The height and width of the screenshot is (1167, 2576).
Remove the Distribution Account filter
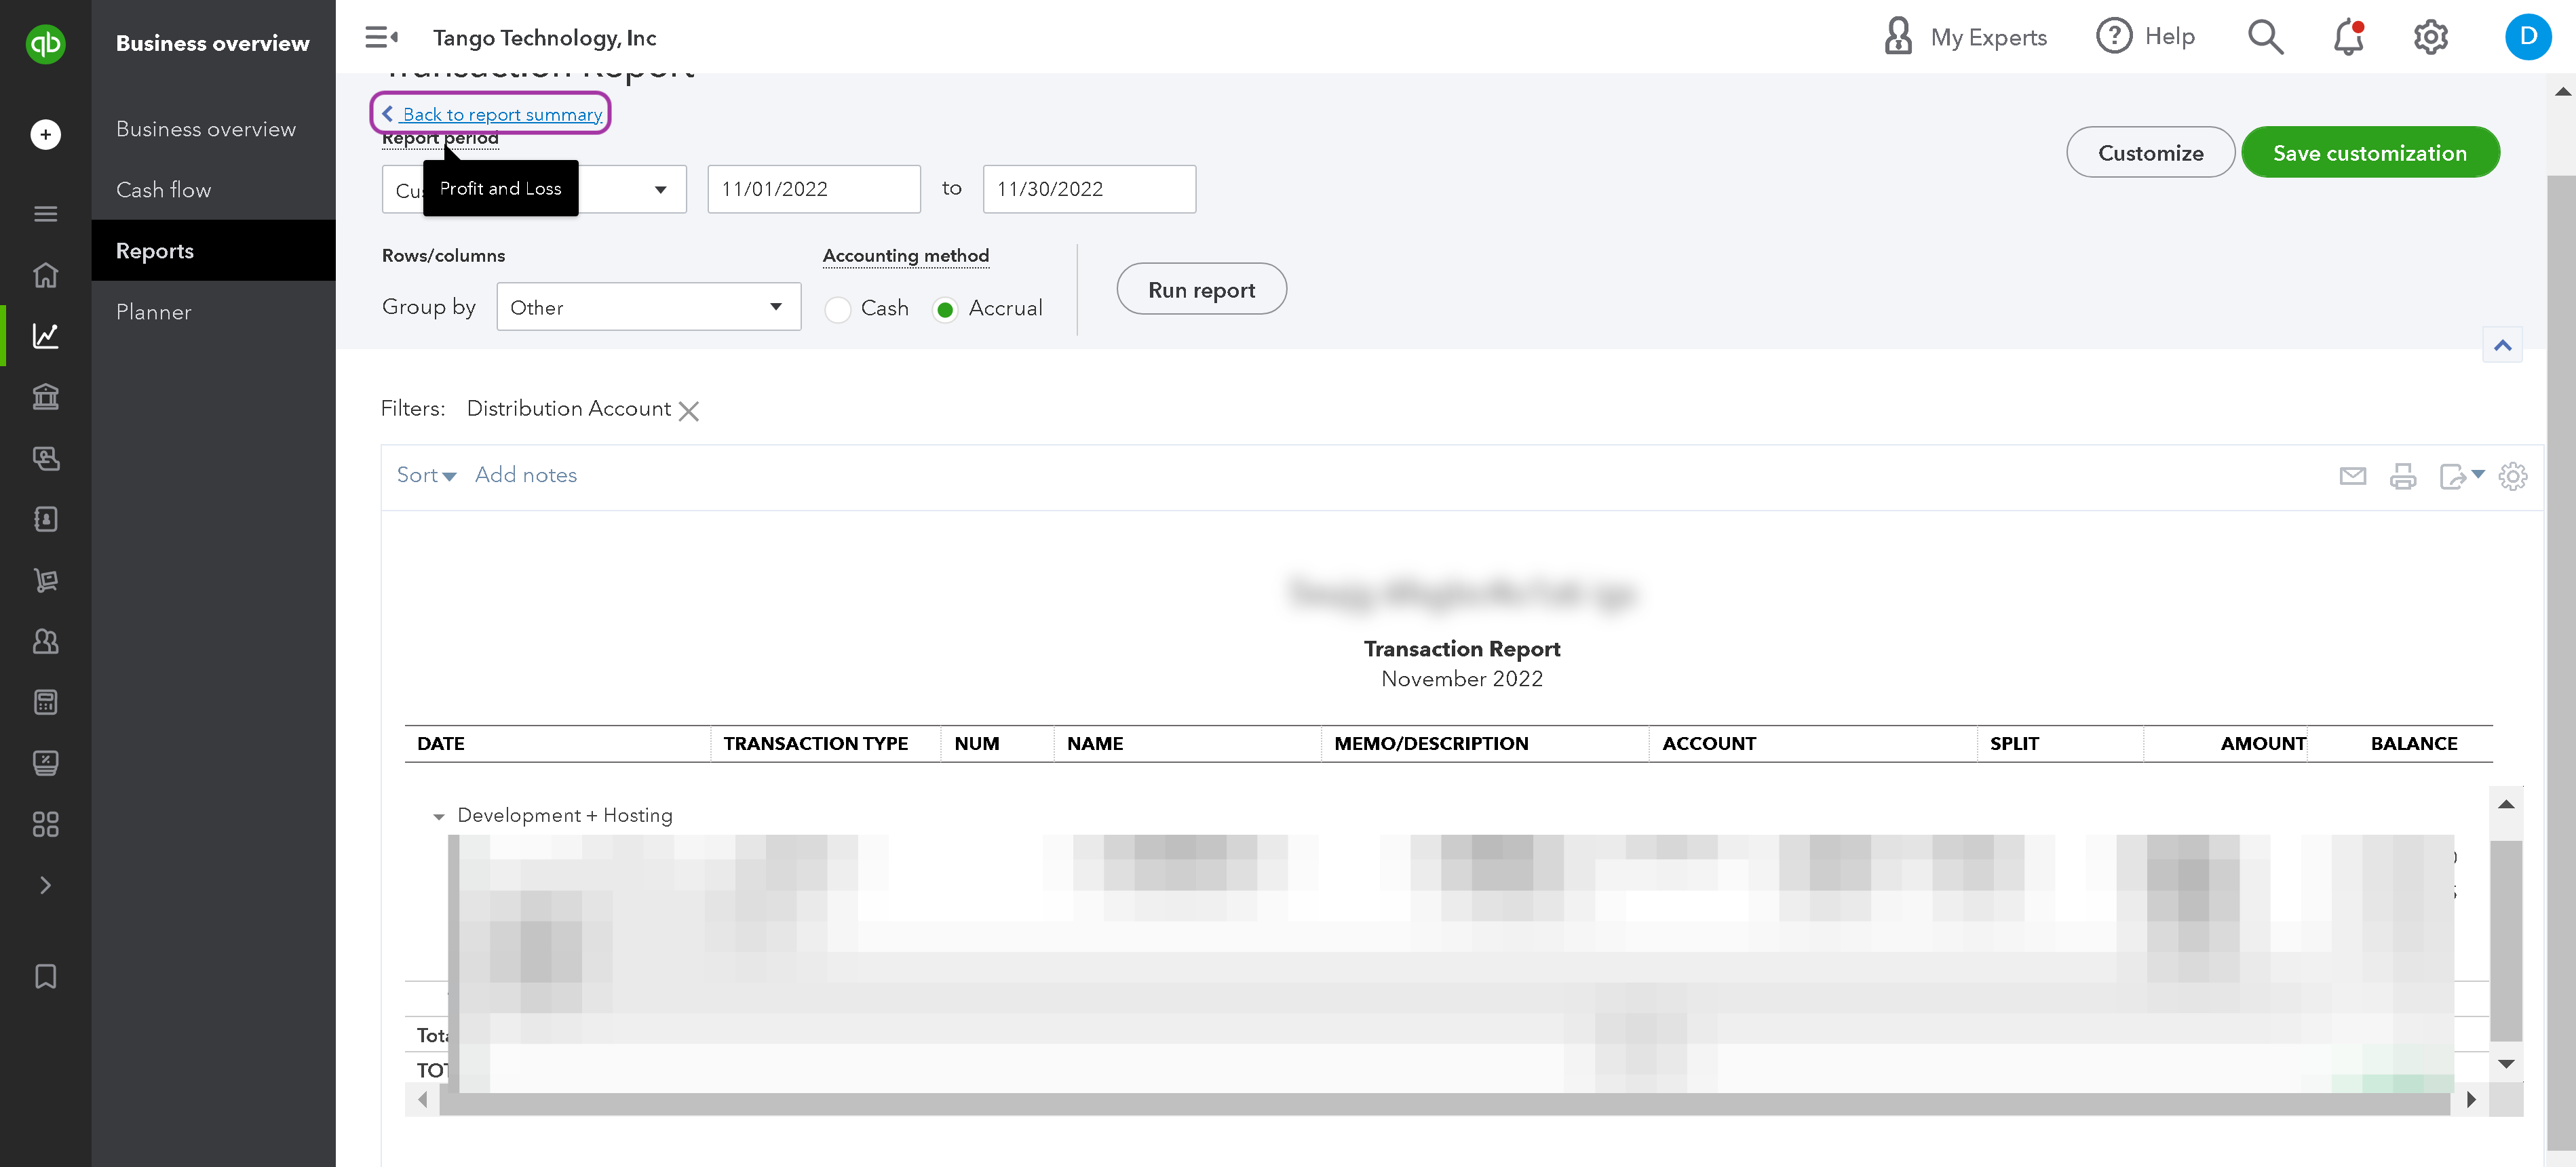coord(688,411)
